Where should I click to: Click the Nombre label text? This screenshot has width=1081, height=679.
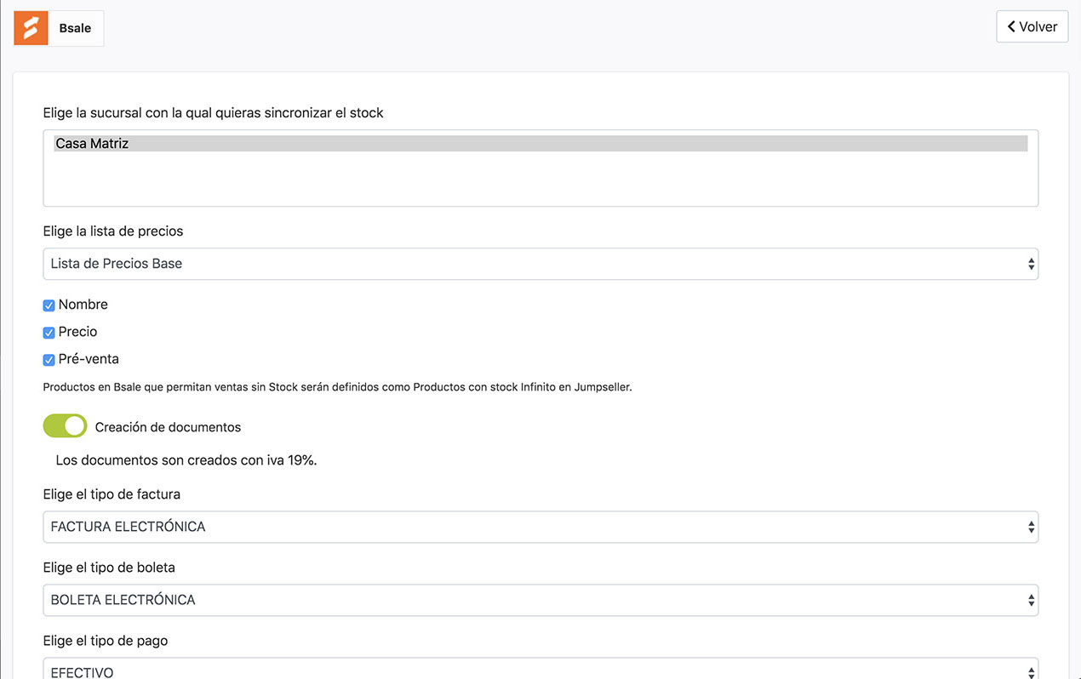(x=83, y=305)
